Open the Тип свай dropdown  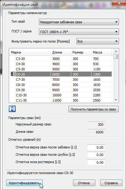pyautogui.click(x=79, y=22)
